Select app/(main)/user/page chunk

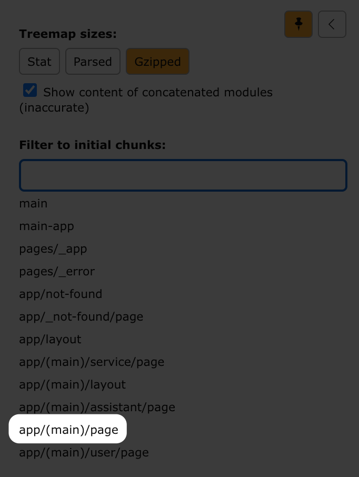click(x=84, y=452)
